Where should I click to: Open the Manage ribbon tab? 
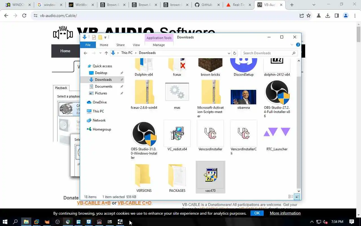tap(159, 45)
